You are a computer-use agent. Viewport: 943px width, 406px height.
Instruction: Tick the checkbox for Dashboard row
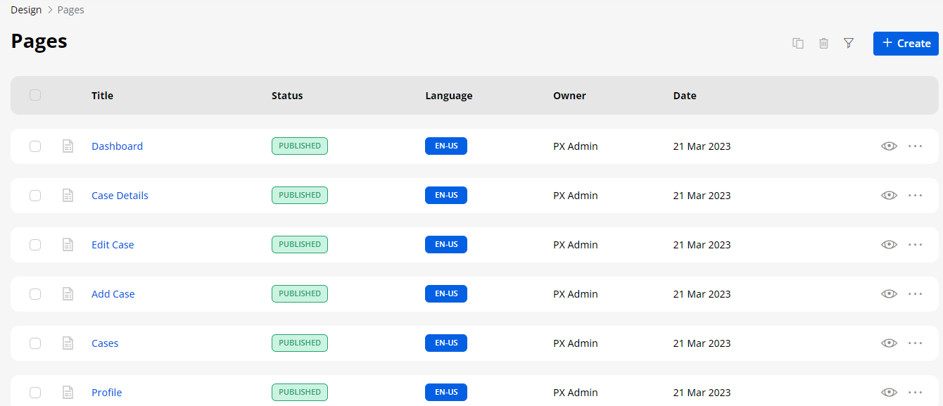(35, 146)
